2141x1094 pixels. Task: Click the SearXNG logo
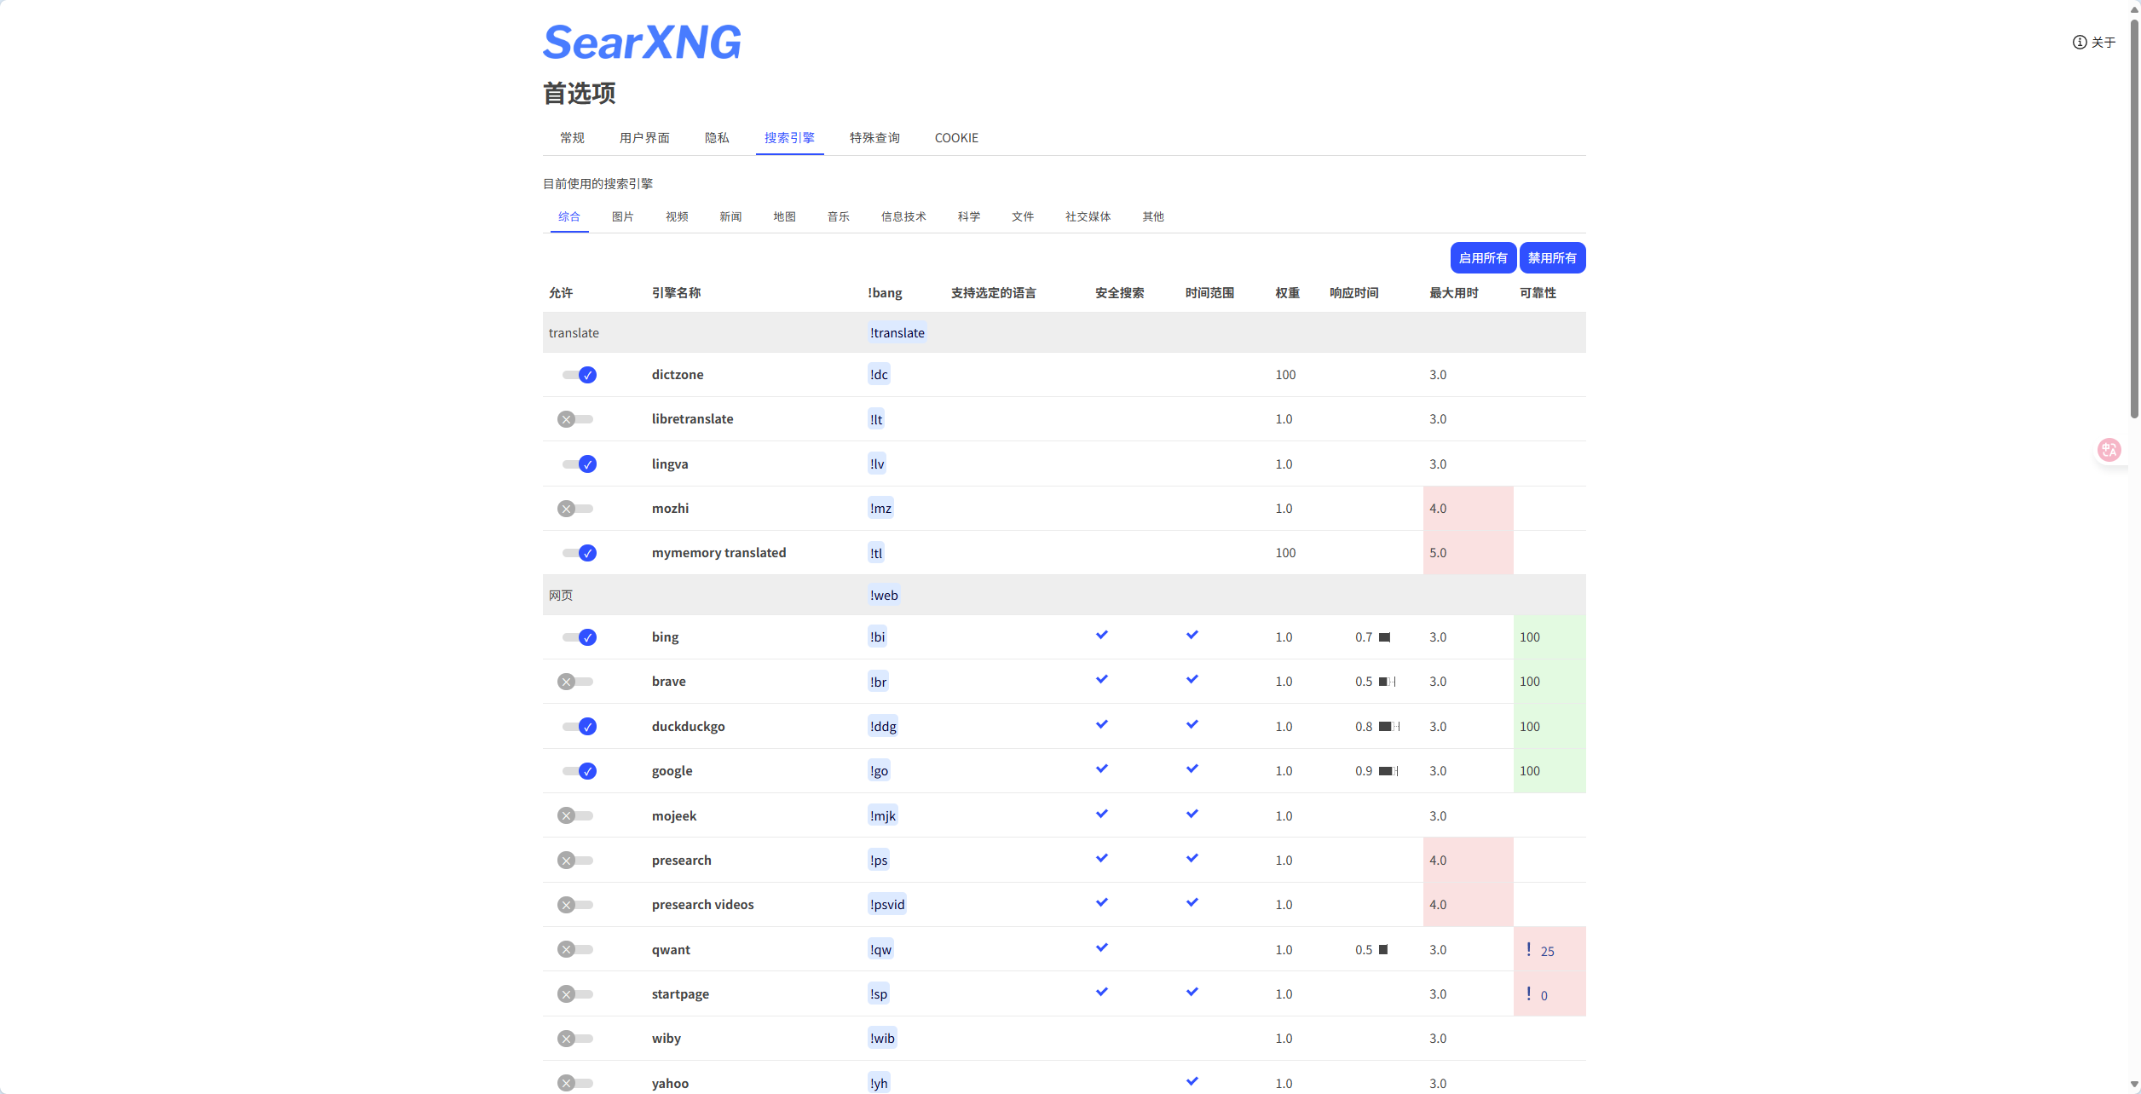tap(642, 43)
